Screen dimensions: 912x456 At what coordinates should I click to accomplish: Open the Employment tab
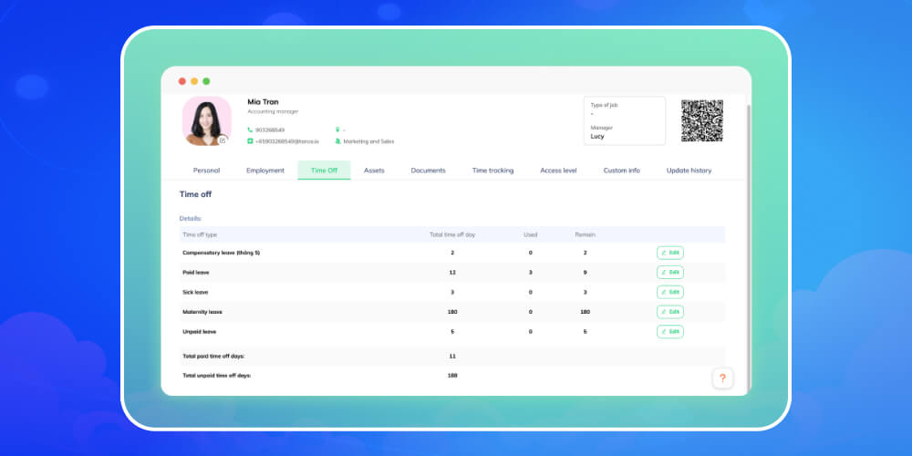(x=265, y=171)
